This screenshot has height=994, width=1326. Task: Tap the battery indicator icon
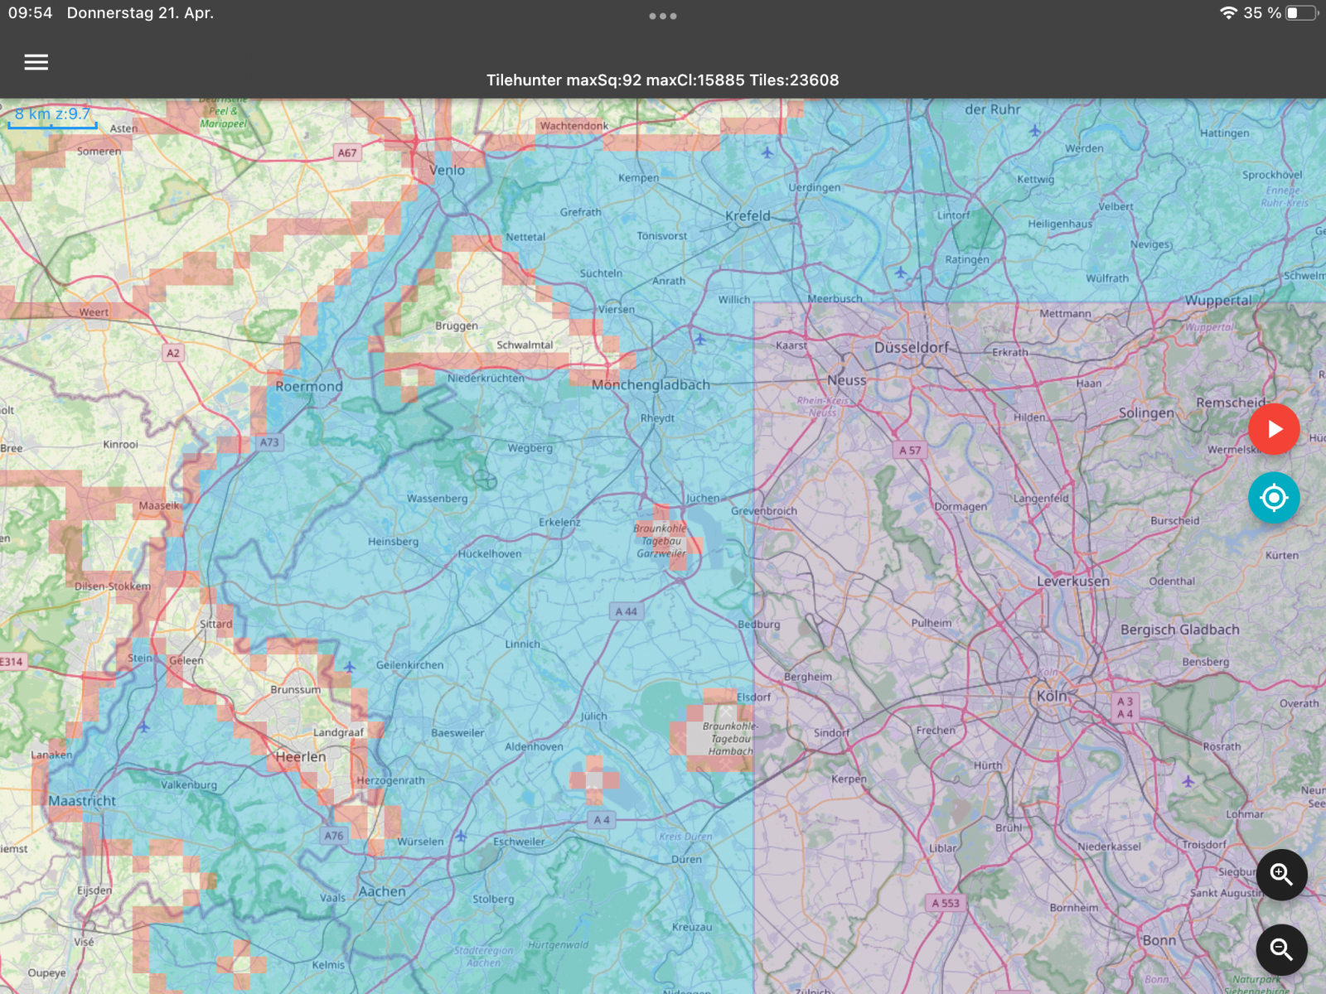pos(1301,13)
